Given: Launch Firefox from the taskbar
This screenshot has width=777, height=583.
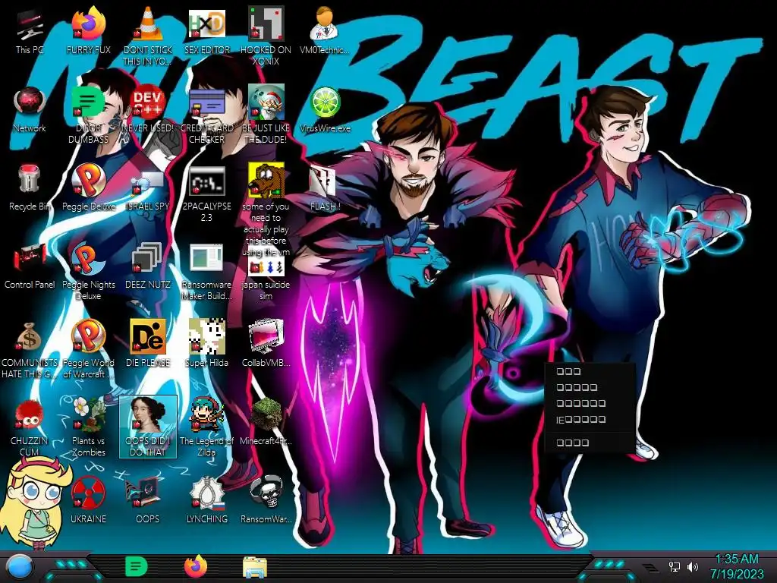Looking at the screenshot, I should point(196,566).
